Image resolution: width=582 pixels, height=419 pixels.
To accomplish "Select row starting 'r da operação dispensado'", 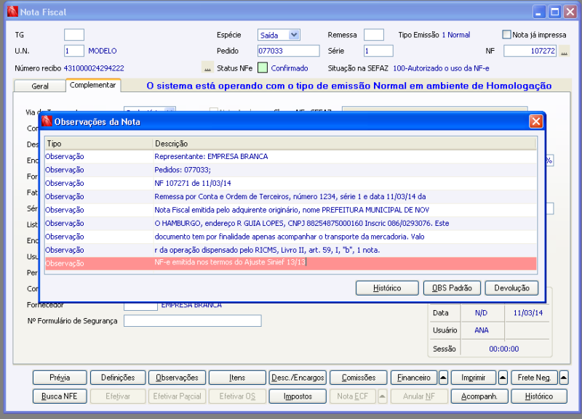I will [290, 250].
